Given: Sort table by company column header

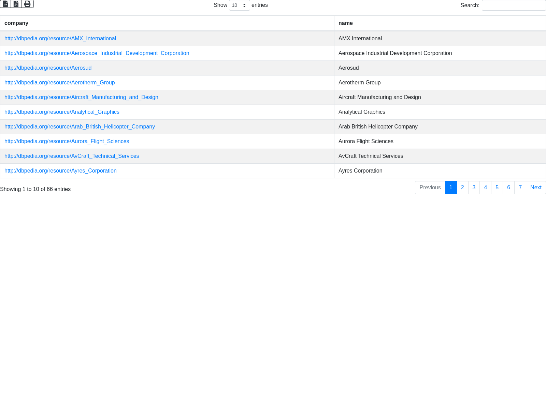Looking at the screenshot, I should click(x=16, y=23).
